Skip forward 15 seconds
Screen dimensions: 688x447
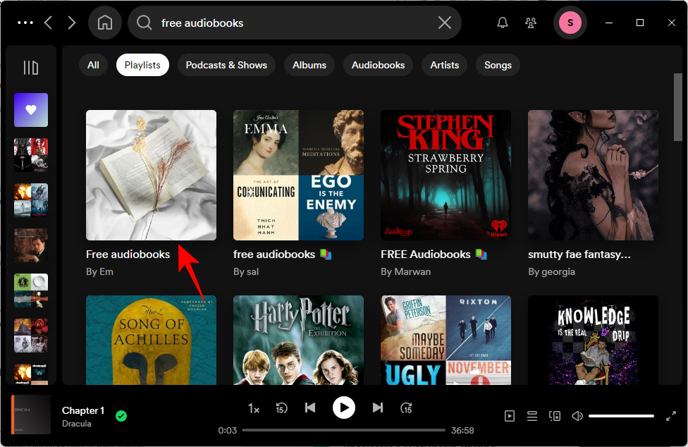[406, 408]
